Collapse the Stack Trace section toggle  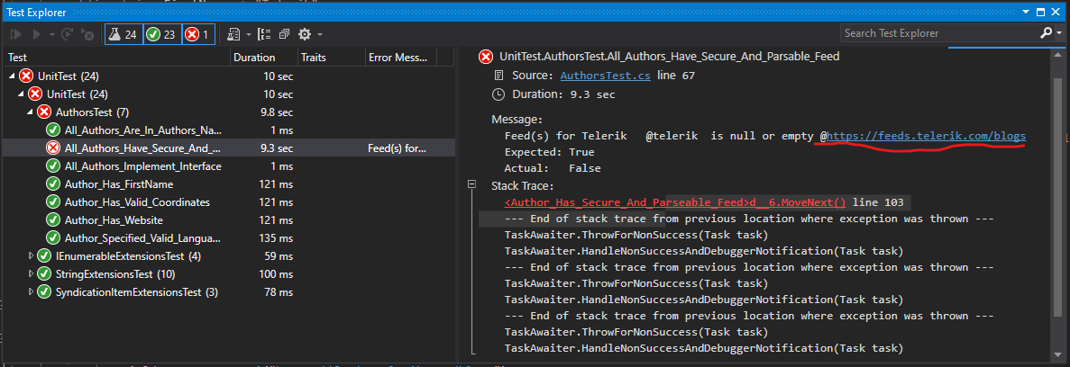pos(471,184)
